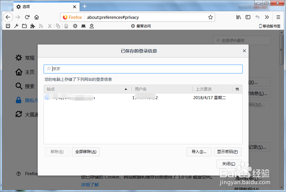Click the scissors cut icon

[x=50, y=26]
